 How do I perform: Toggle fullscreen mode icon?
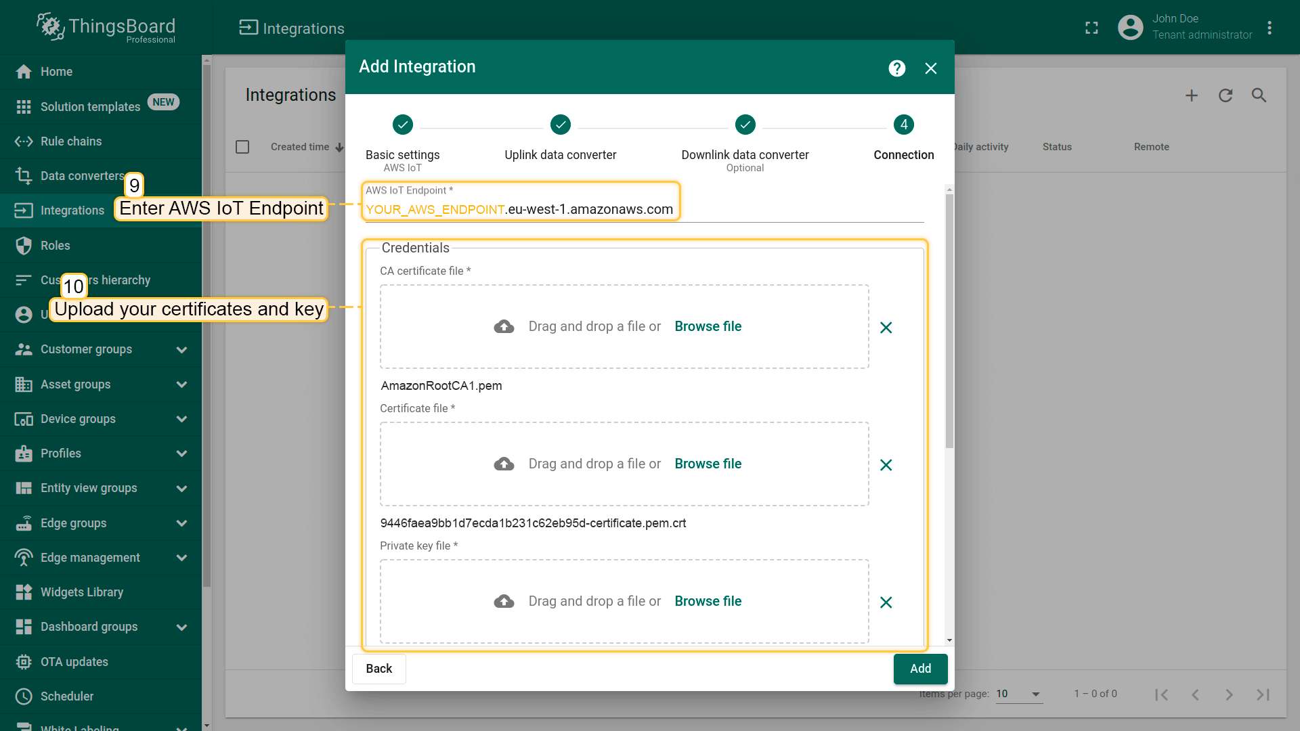click(x=1091, y=28)
